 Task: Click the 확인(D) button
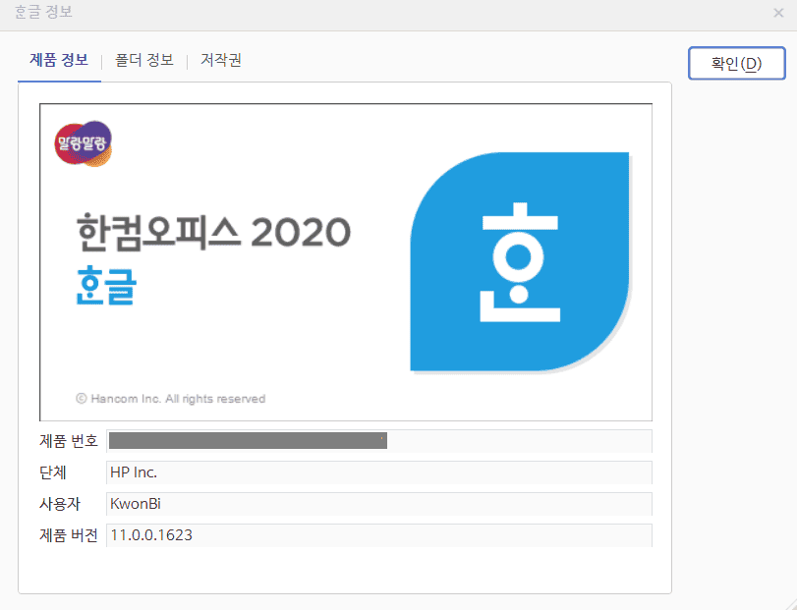click(x=736, y=64)
